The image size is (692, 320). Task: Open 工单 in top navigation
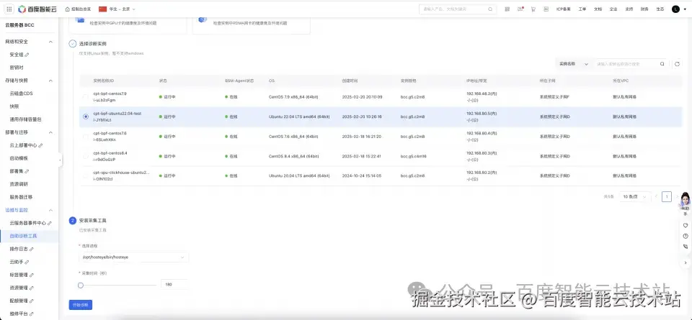tap(582, 9)
